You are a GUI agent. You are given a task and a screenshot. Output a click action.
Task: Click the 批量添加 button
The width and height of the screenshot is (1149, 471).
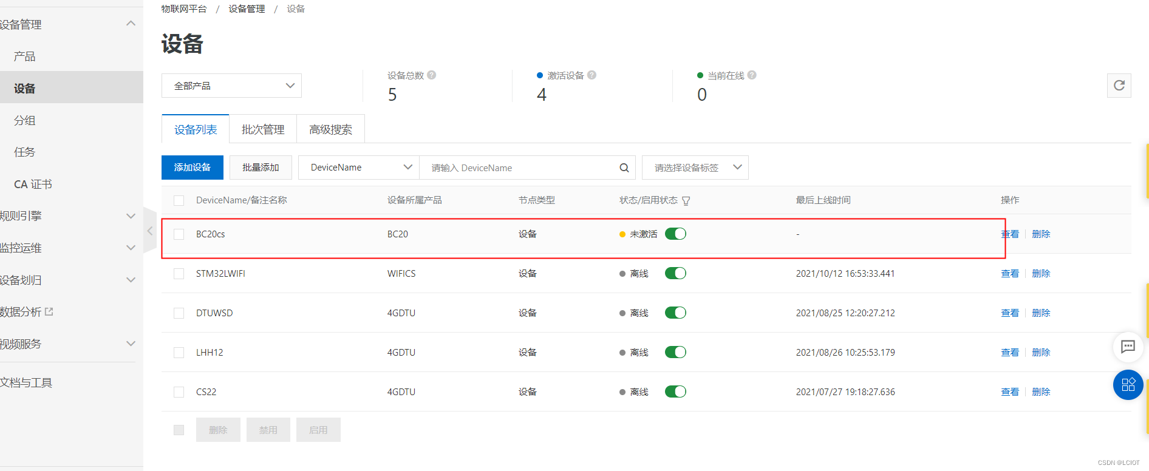pos(261,168)
